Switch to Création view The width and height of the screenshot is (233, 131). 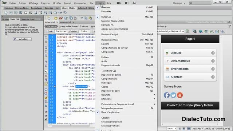click(x=73, y=31)
